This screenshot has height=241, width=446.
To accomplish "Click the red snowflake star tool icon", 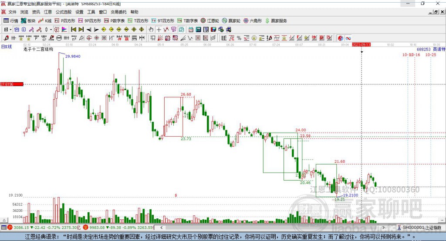I will 96,38.
